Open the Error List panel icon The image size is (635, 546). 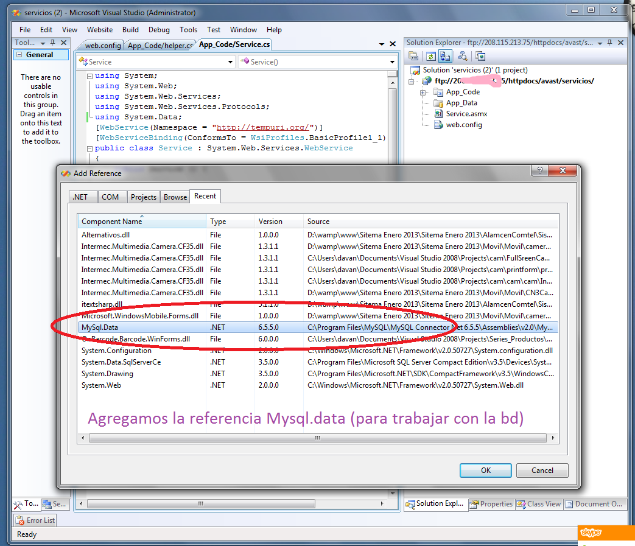[35, 520]
